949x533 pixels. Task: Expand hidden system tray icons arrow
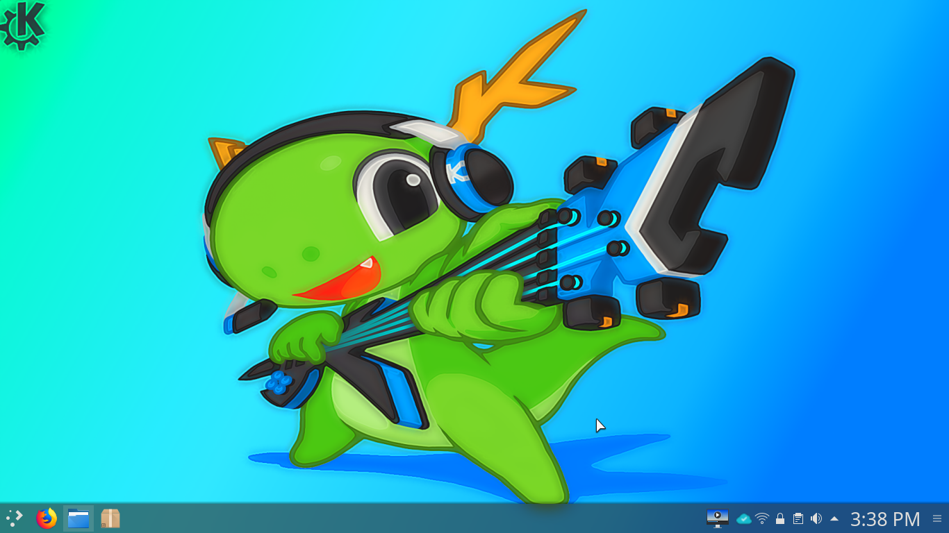834,518
